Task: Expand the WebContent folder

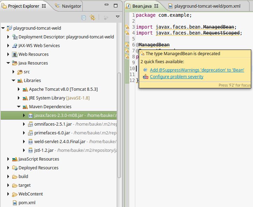Action: (8, 194)
